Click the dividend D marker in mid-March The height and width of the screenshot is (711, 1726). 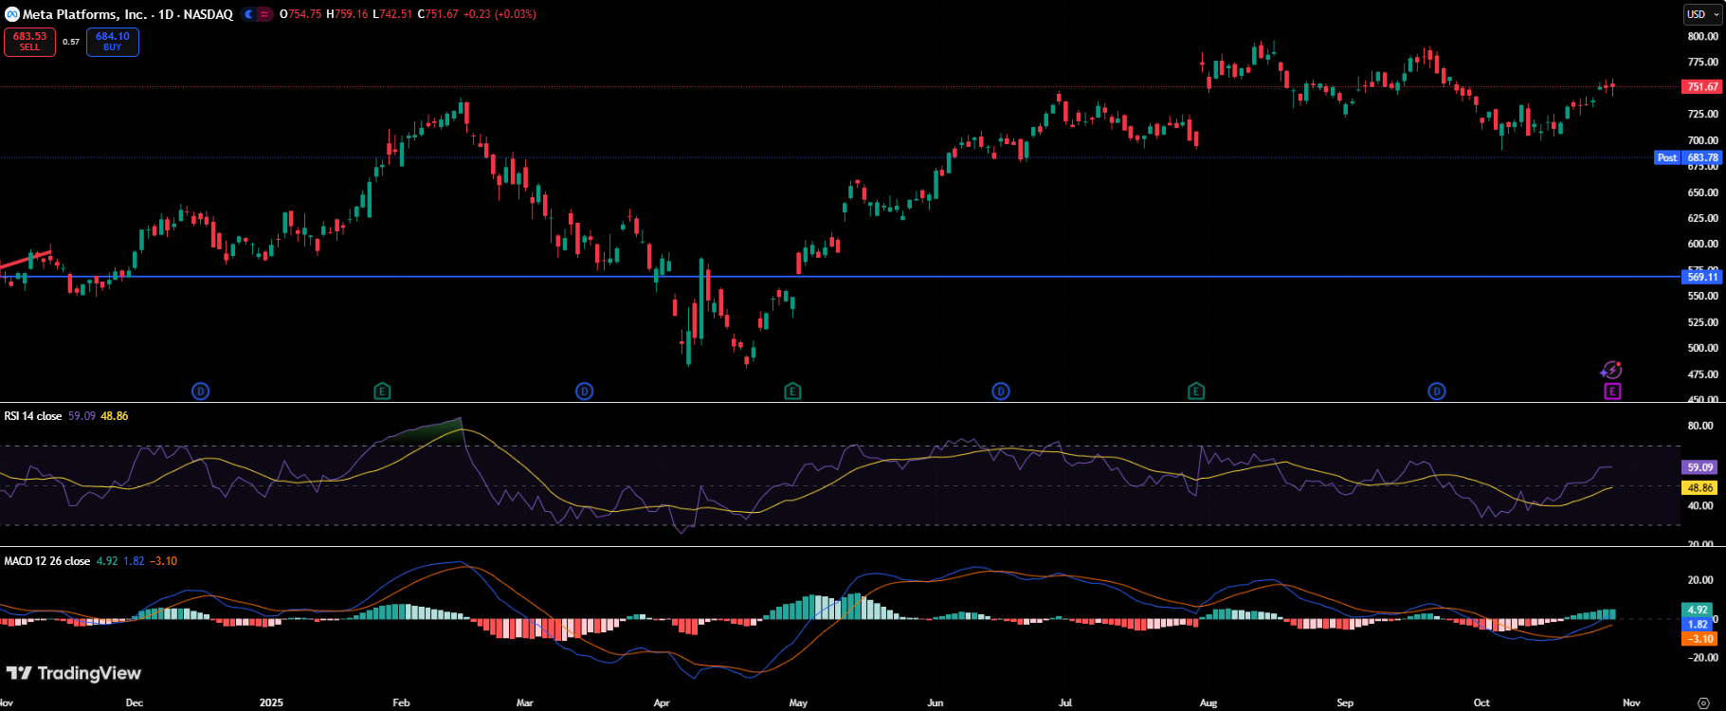click(x=585, y=392)
